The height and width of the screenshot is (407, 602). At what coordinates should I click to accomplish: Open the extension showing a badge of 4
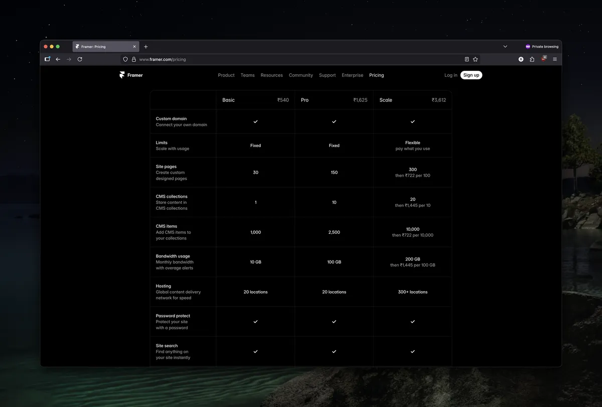point(543,59)
